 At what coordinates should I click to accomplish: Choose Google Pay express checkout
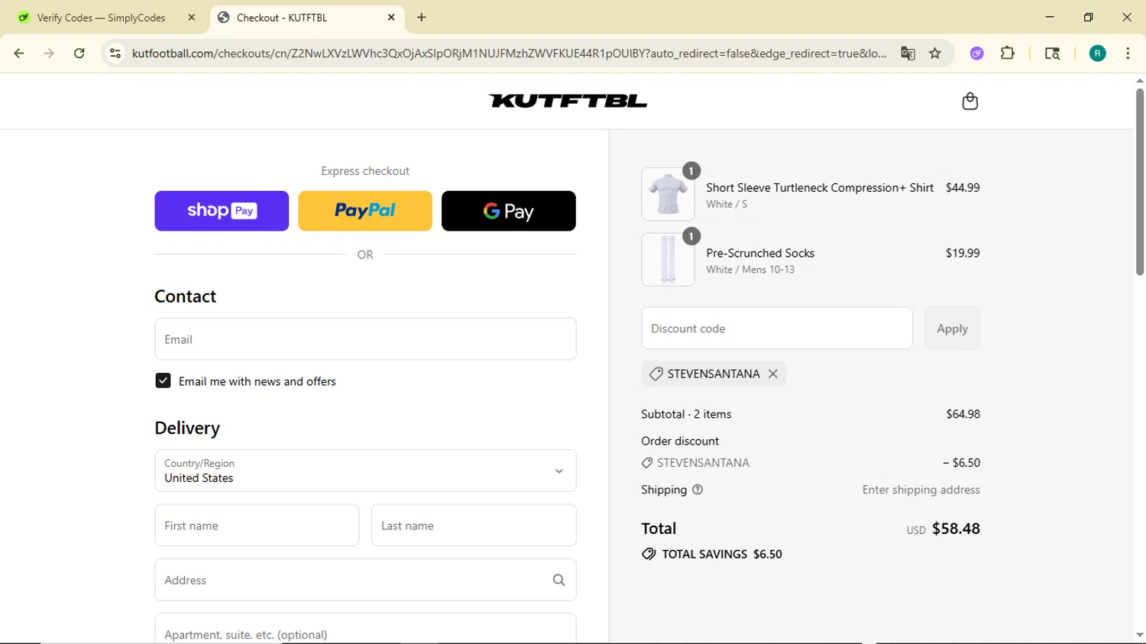[x=509, y=211]
